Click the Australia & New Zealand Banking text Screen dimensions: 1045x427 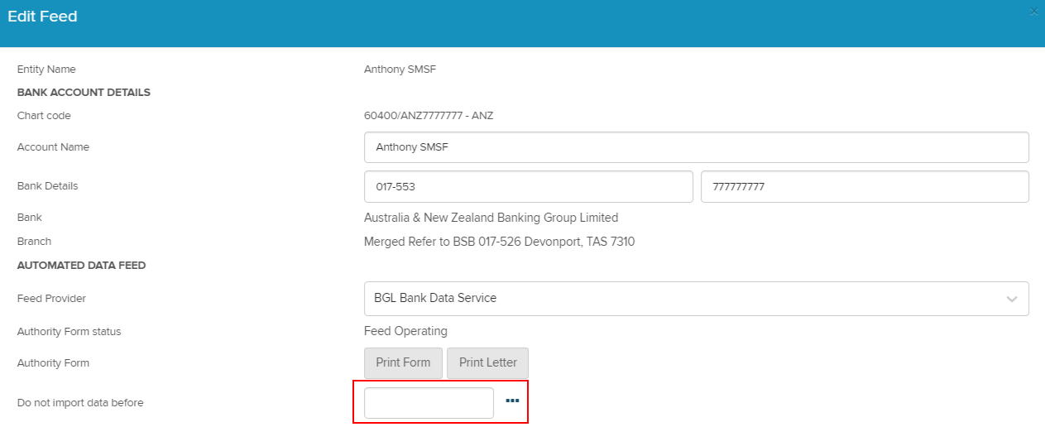pos(491,218)
